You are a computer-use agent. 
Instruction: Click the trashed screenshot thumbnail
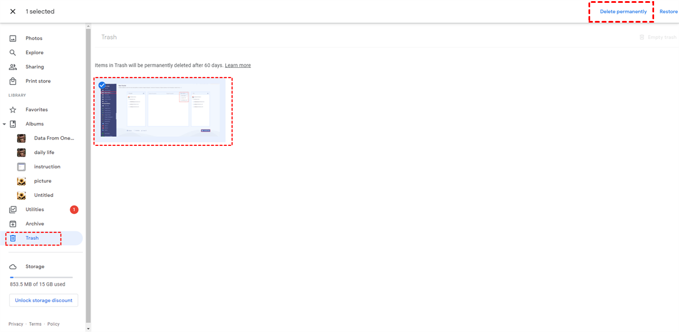pyautogui.click(x=163, y=111)
